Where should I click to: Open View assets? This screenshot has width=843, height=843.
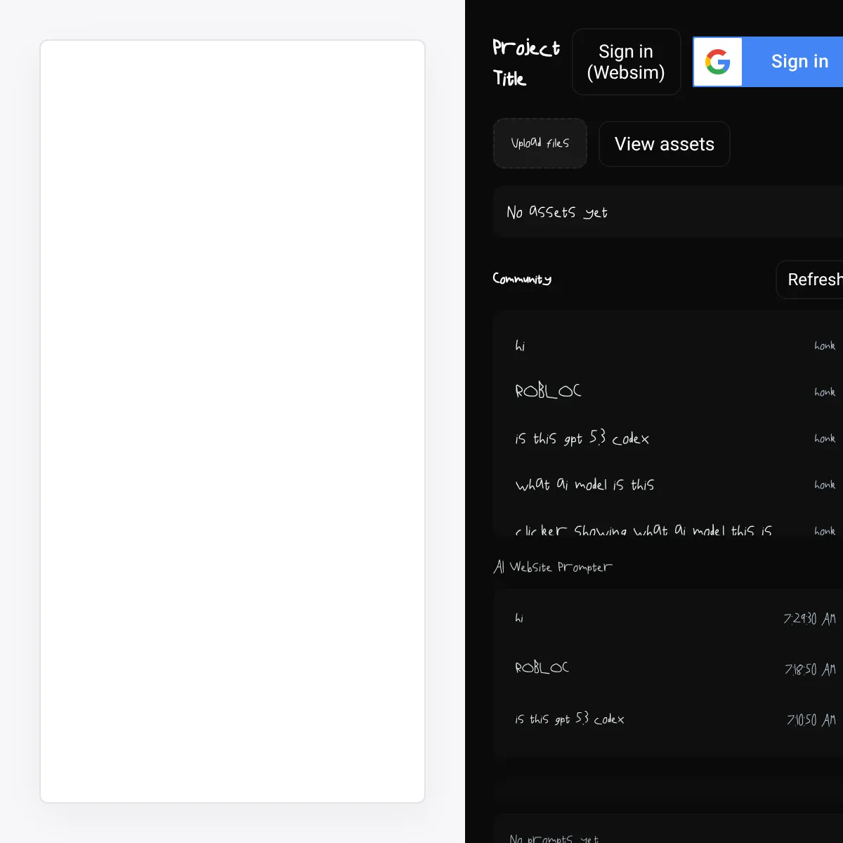[x=664, y=144]
